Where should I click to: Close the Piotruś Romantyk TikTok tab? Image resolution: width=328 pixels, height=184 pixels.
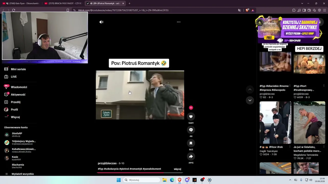tap(123, 3)
